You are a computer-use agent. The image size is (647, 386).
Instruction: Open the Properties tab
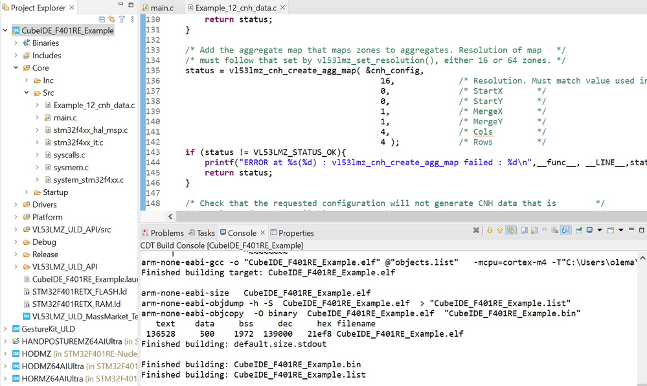292,233
